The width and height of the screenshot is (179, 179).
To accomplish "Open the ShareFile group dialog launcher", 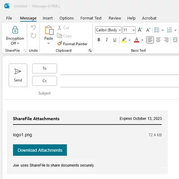I will click(x=25, y=51).
